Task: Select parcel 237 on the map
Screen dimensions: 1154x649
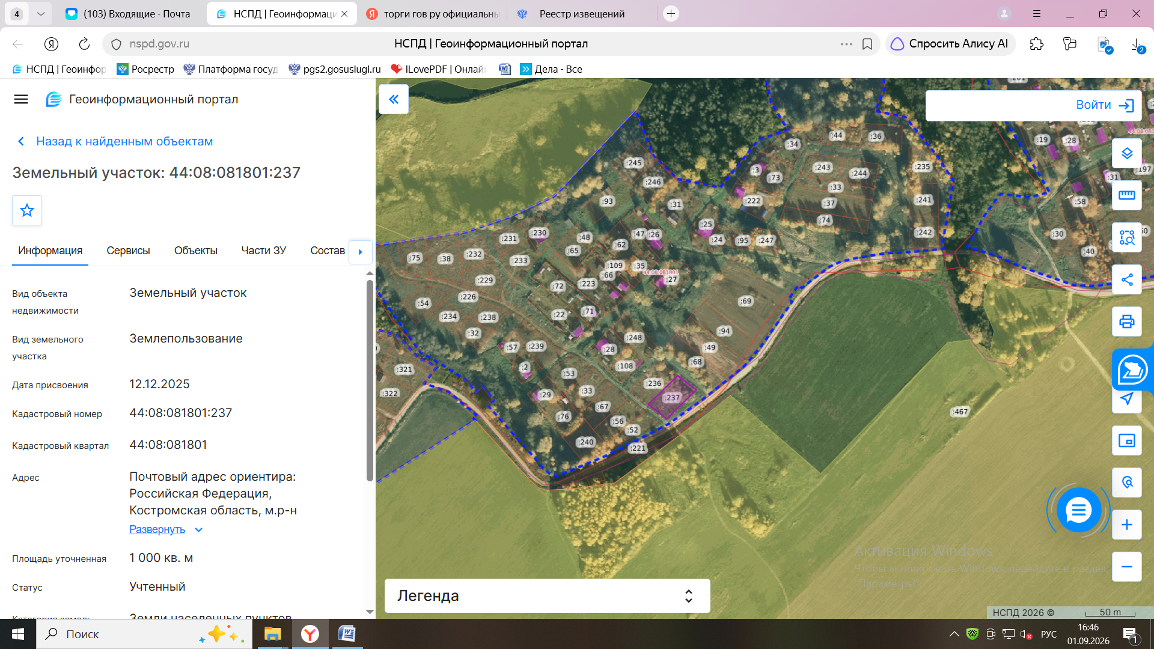Action: pos(672,397)
